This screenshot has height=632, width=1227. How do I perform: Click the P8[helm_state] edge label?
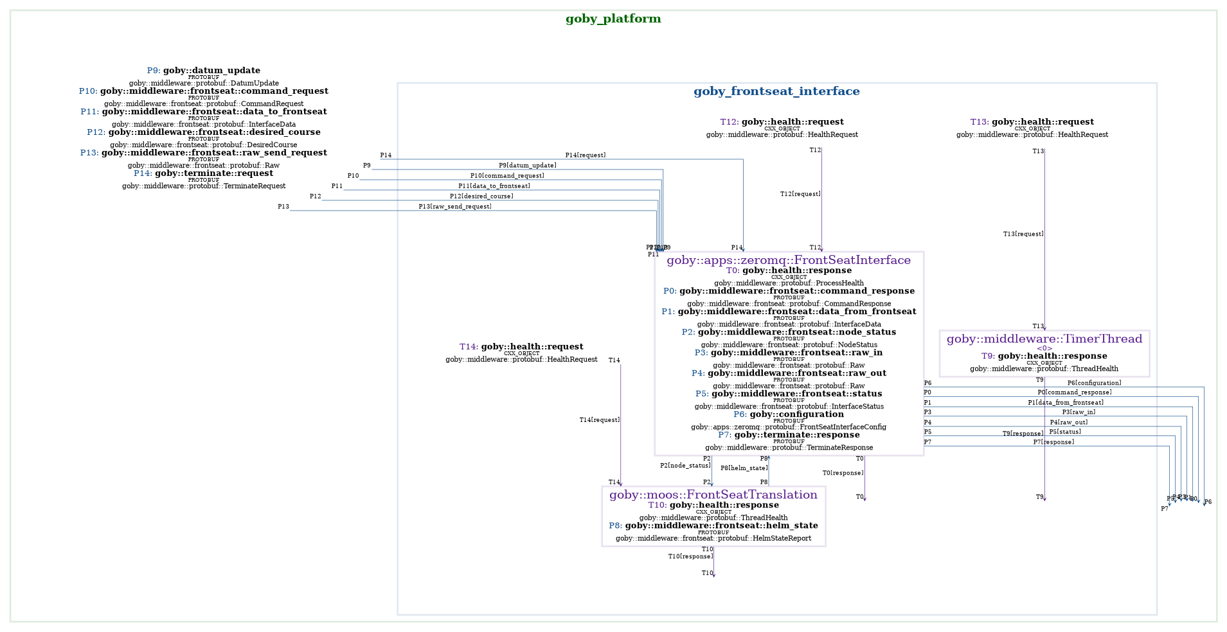[x=744, y=469]
